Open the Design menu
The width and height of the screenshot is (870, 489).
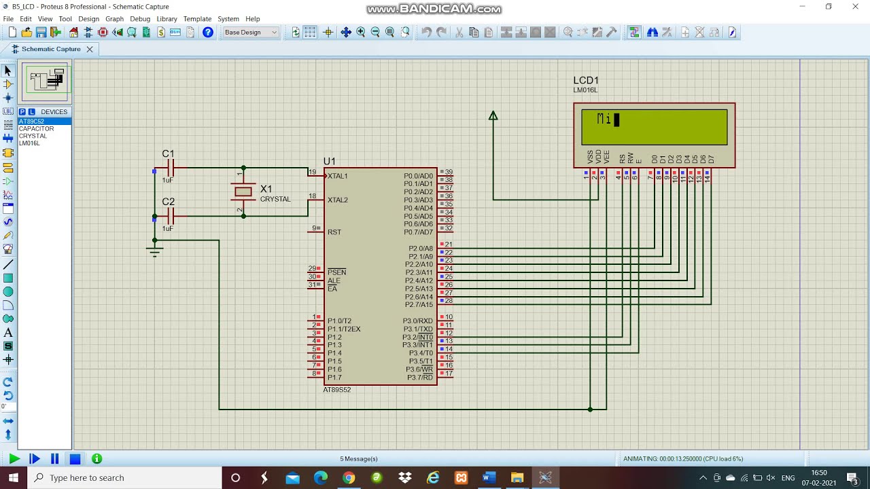point(88,19)
